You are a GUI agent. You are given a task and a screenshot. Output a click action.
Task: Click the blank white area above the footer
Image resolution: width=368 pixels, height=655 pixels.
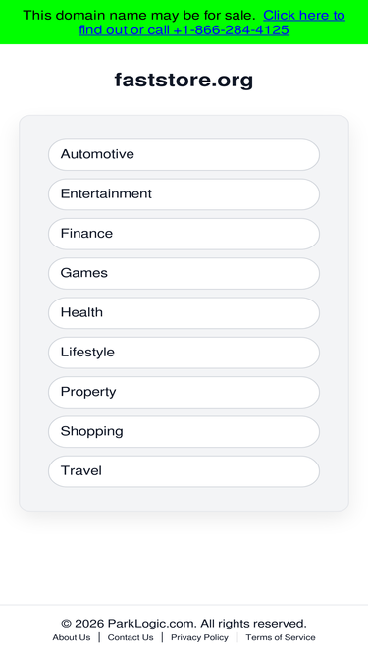point(184,560)
